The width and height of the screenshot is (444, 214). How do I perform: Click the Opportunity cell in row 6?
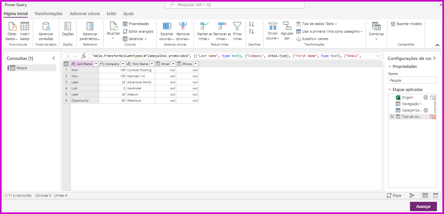pos(85,100)
